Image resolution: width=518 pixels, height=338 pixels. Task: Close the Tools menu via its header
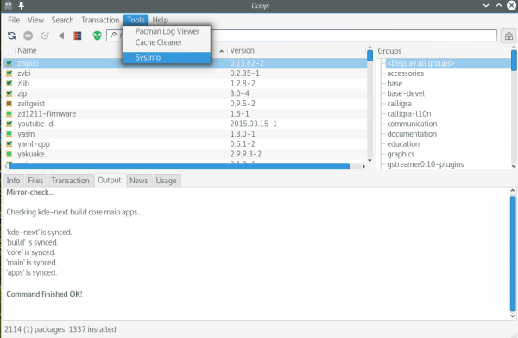tap(136, 20)
